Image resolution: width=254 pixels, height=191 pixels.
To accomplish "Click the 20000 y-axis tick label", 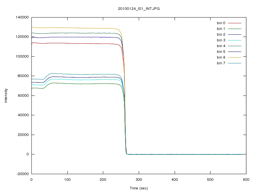I will 23,135.
